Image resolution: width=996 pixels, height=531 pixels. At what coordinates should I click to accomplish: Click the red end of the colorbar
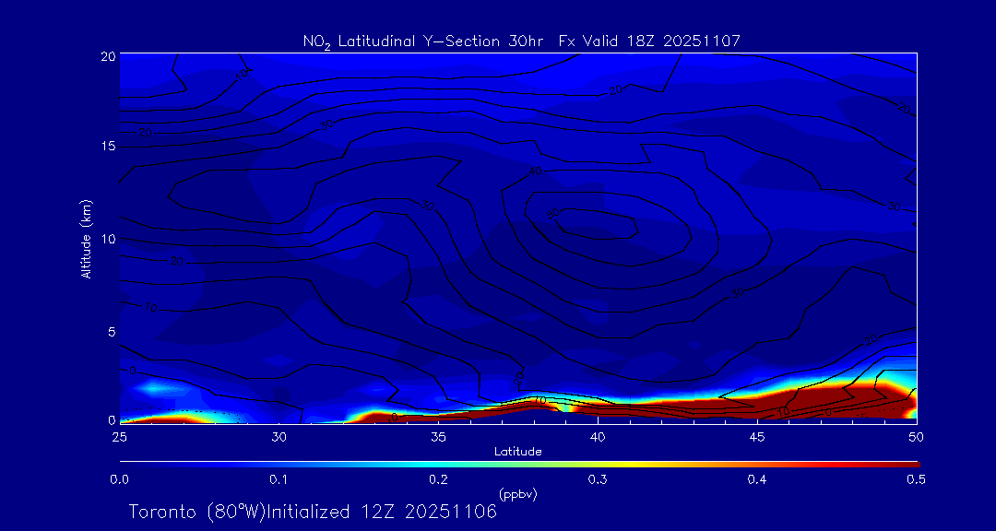(904, 463)
